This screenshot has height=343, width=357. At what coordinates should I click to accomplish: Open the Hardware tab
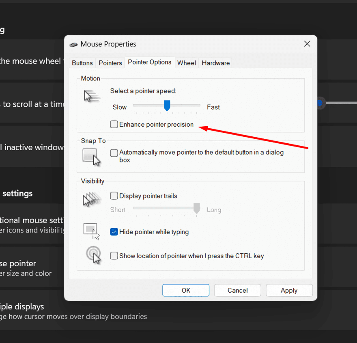[x=215, y=63]
